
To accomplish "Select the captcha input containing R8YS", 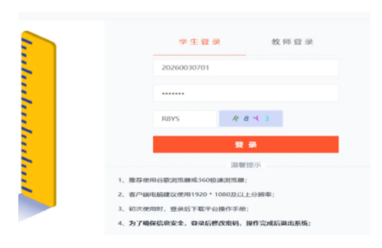I will point(184,118).
